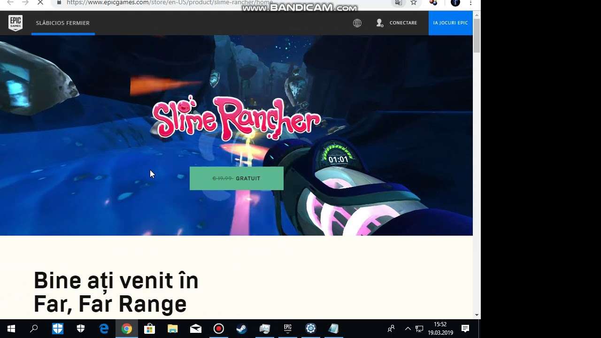The height and width of the screenshot is (338, 601).
Task: Open the monitor-picture app in taskbar
Action: pyautogui.click(x=265, y=329)
